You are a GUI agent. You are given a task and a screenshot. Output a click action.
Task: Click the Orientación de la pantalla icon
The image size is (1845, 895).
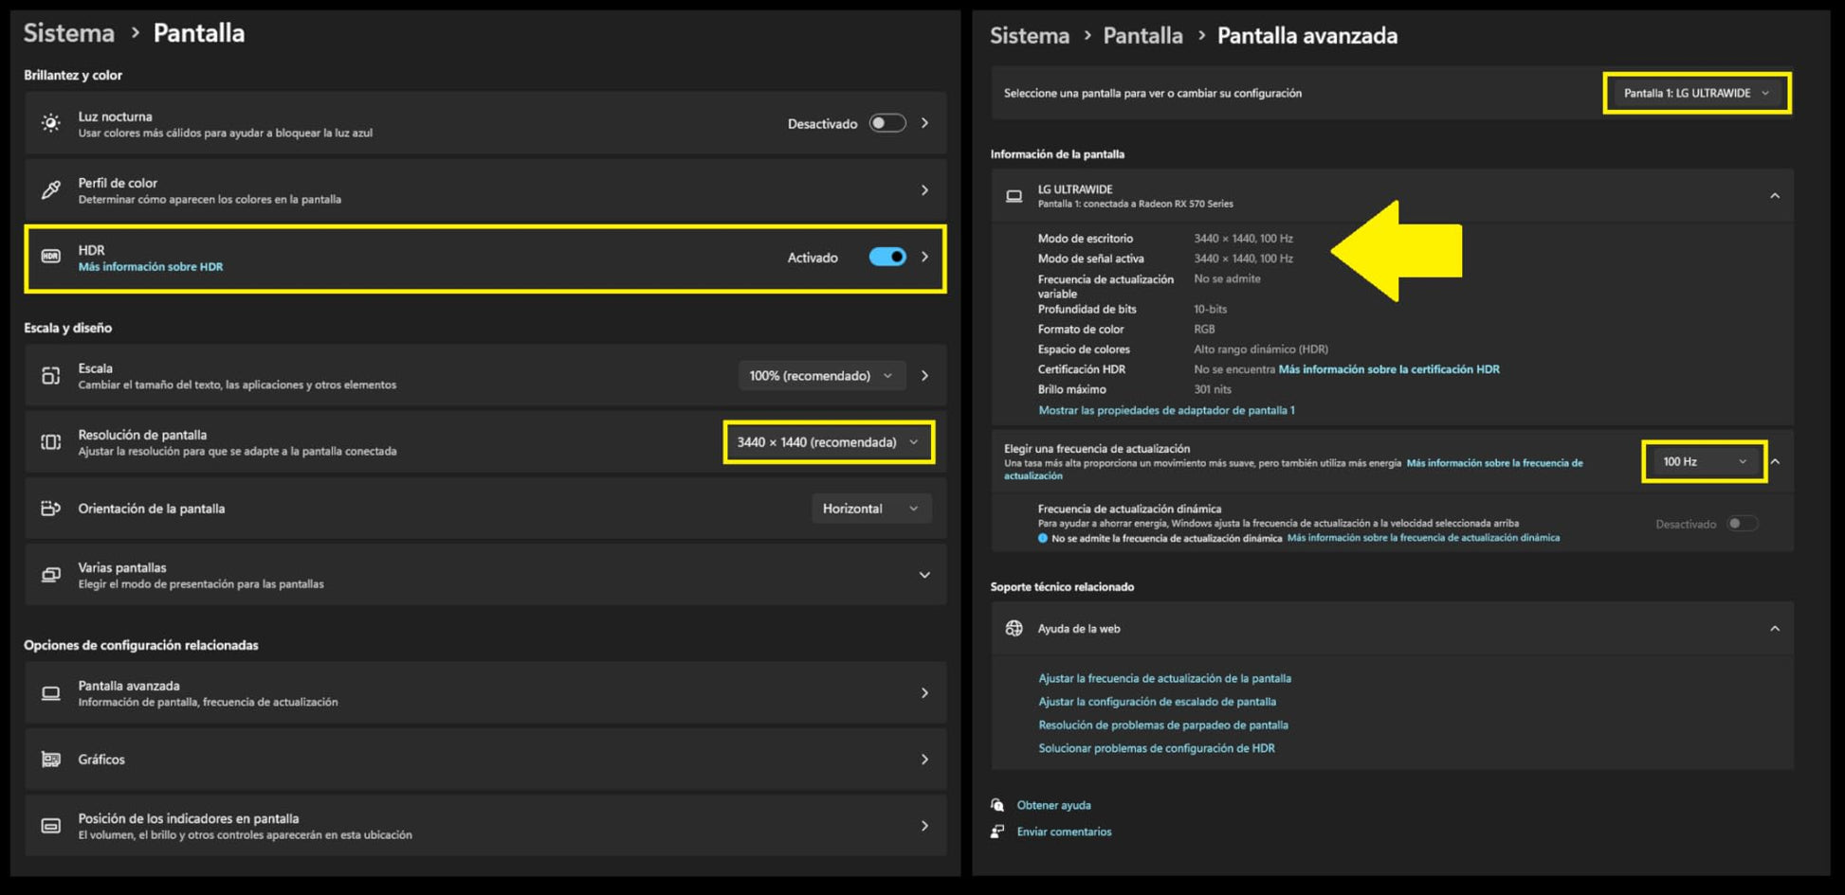tap(51, 509)
